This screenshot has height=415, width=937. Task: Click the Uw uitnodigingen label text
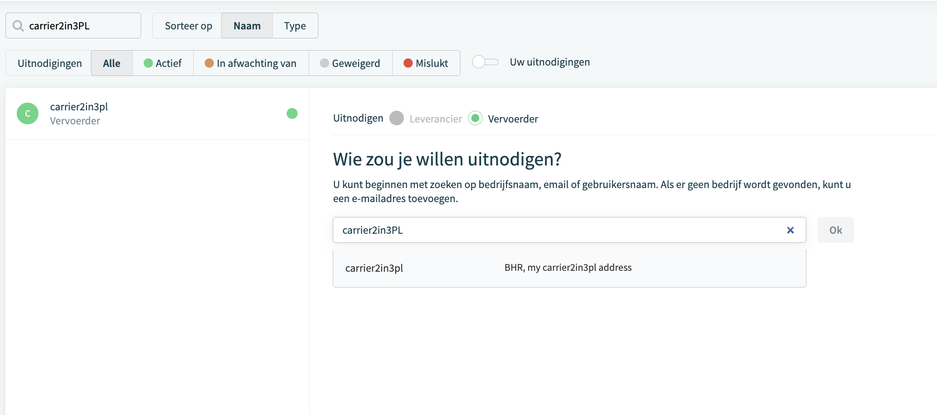pos(550,62)
